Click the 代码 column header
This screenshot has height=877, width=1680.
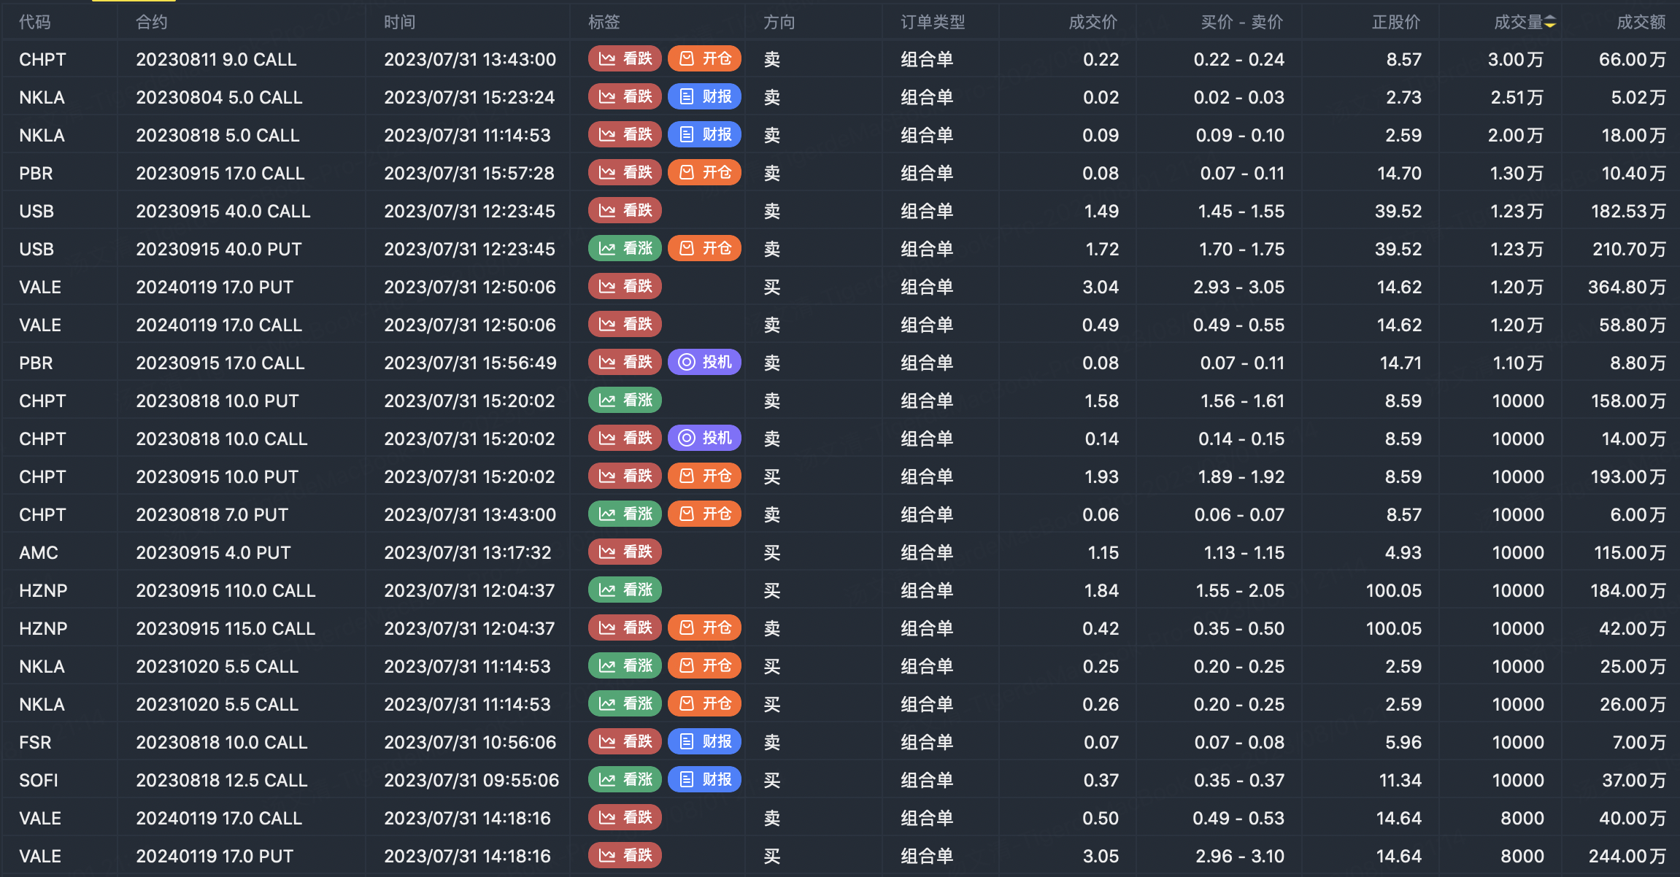tap(35, 23)
